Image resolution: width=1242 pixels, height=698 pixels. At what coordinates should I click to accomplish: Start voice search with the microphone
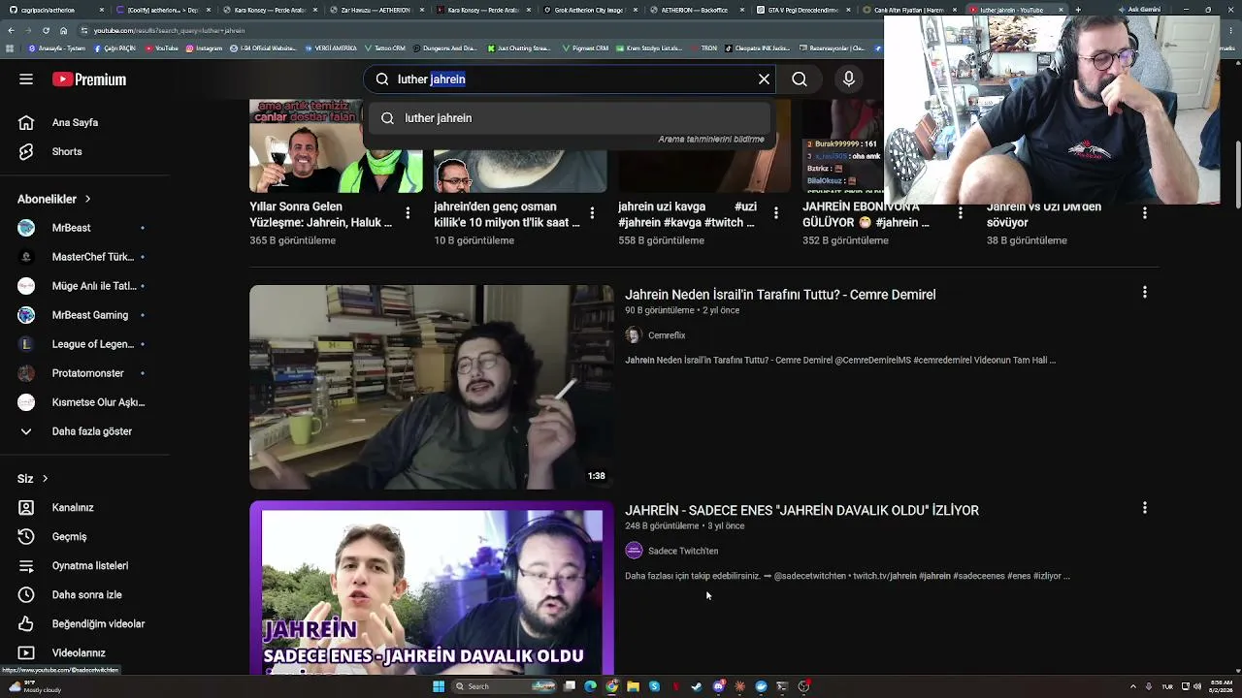click(x=849, y=79)
